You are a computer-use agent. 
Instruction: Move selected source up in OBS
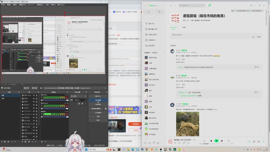point(32,142)
